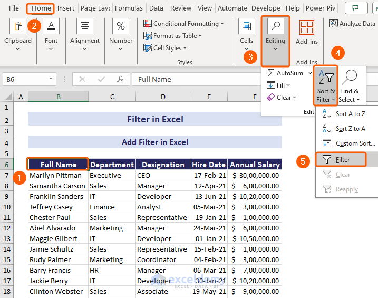Launch Analyze Data

353,24
